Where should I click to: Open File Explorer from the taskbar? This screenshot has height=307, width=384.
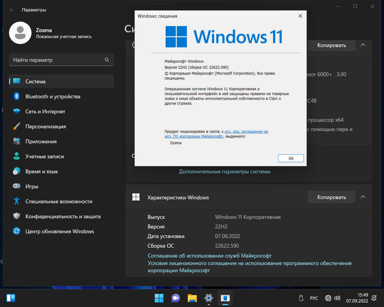pos(192,298)
